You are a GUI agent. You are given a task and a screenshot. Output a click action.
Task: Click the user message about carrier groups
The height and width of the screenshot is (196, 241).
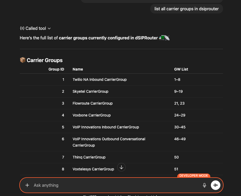(x=187, y=9)
